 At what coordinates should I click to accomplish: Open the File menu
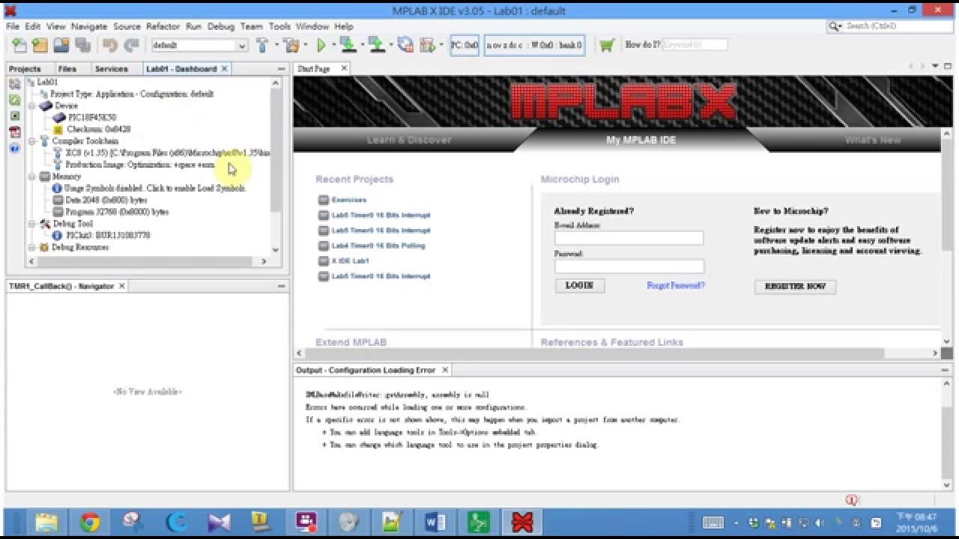pos(12,26)
